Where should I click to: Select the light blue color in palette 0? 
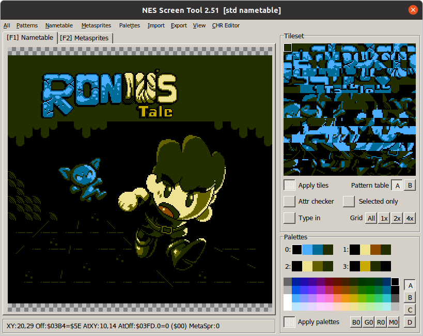307,250
